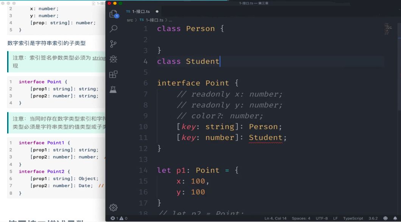Open the Run and Debug view
This screenshot has height=222, width=401.
[113, 59]
